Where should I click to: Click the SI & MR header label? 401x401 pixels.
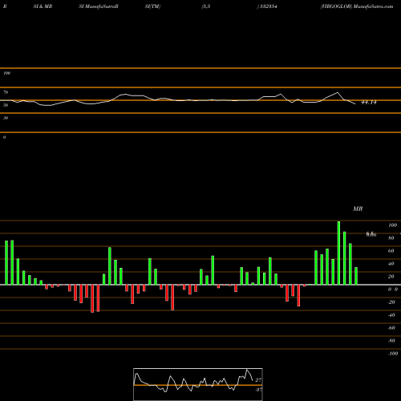(43, 6)
